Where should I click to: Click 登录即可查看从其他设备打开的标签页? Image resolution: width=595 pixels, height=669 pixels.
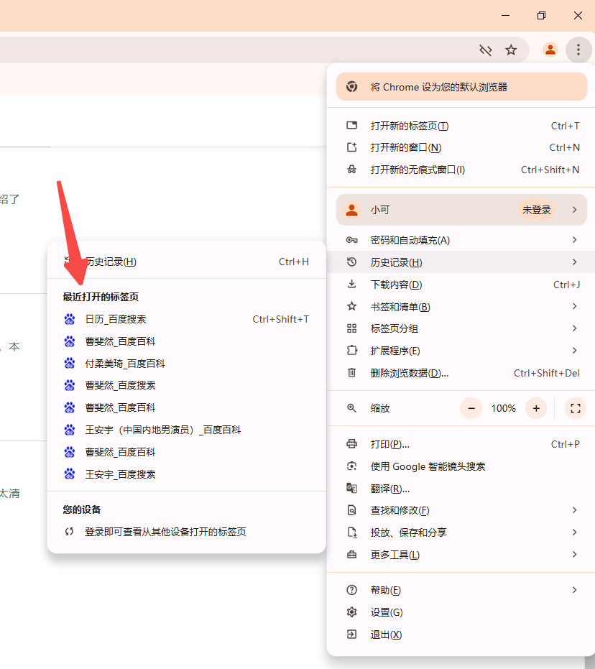187,532
